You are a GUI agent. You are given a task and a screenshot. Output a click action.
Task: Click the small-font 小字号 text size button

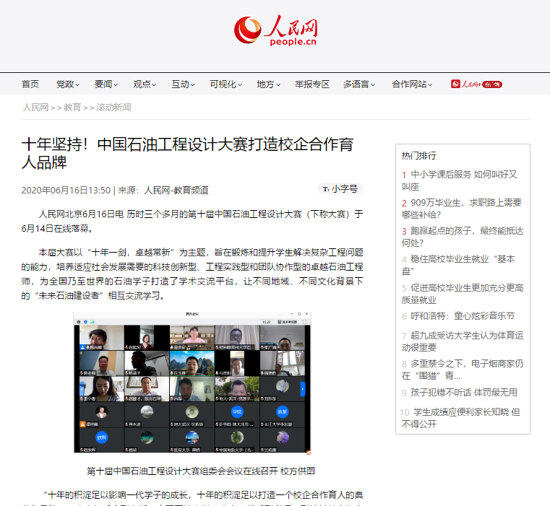tap(340, 189)
